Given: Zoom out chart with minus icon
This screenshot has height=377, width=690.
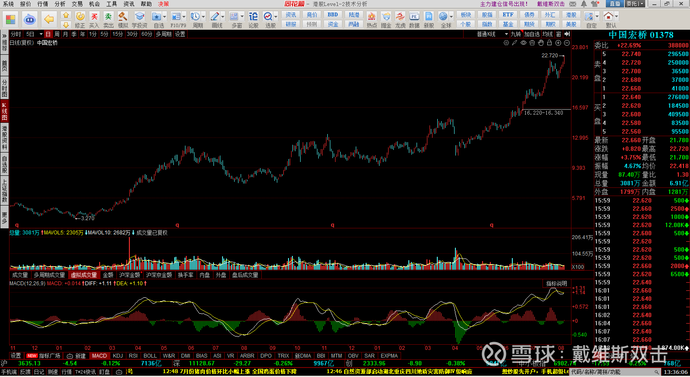Looking at the screenshot, I should pyautogui.click(x=567, y=43).
